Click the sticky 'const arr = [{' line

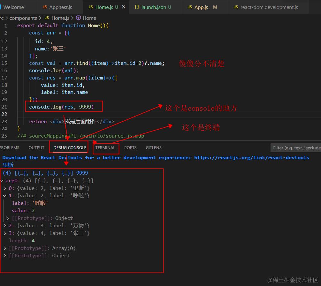(x=50, y=33)
